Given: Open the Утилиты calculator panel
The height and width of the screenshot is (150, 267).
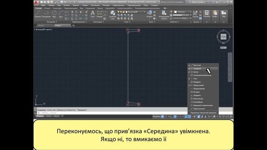Looking at the screenshot, I should [207, 14].
